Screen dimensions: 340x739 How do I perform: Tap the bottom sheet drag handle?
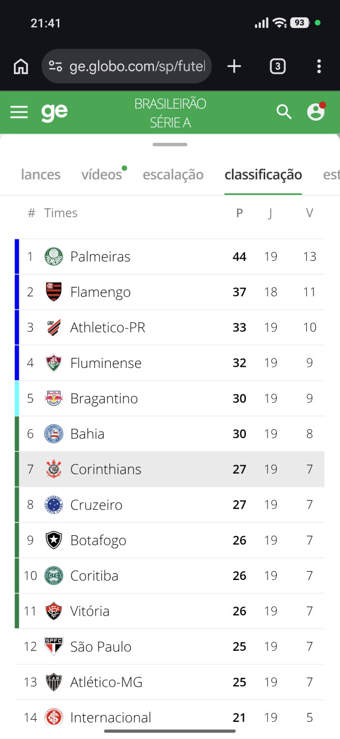[x=170, y=145]
